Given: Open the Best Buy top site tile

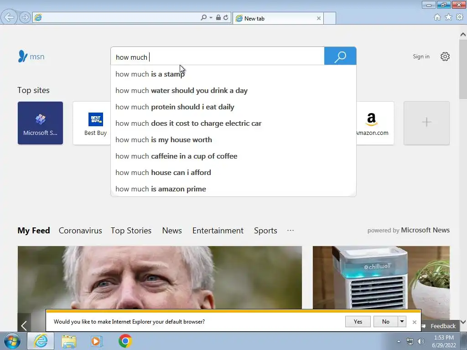Looking at the screenshot, I should coord(92,123).
